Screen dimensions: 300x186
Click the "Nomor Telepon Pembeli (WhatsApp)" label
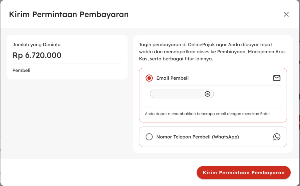click(197, 137)
